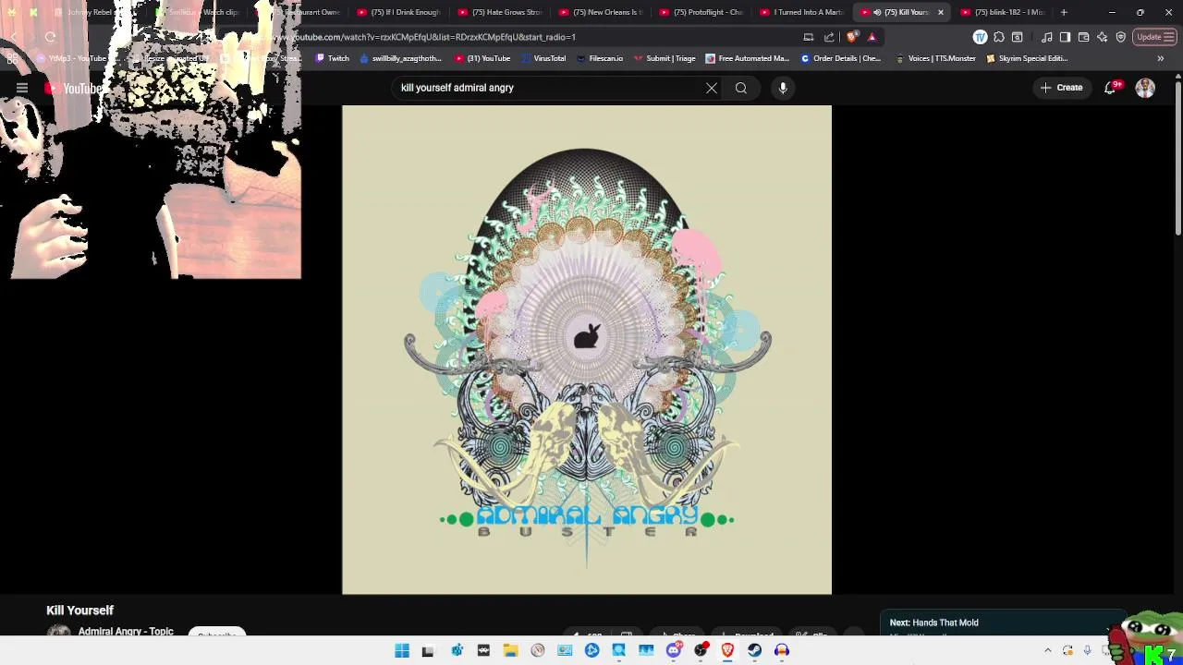Screen dimensions: 1183x665
Task: Open the headphones app on taskbar
Action: [782, 650]
